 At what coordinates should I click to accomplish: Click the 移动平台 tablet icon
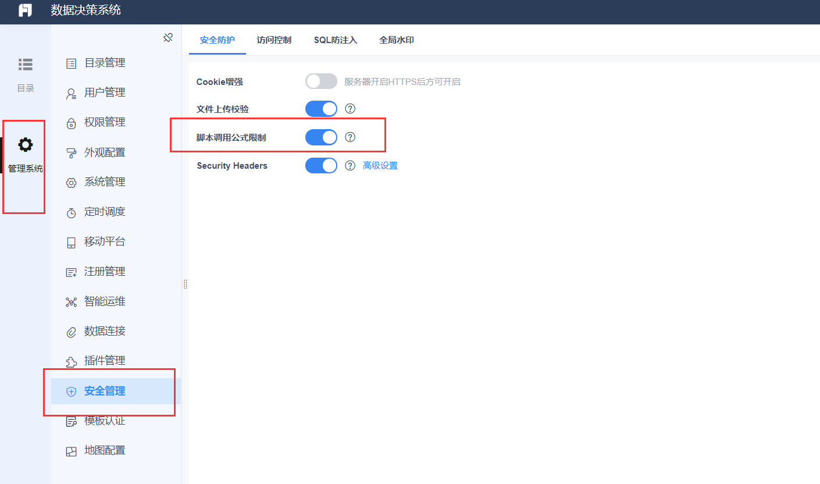pyautogui.click(x=72, y=243)
